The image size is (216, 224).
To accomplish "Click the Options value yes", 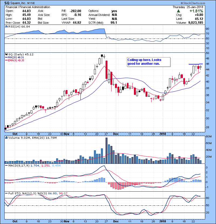I will (x=114, y=11).
